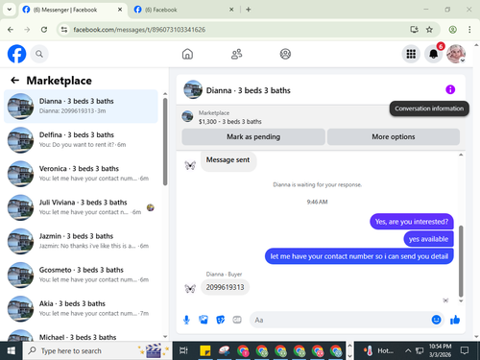Send a thumbs up like
The width and height of the screenshot is (480, 360).
click(x=455, y=320)
